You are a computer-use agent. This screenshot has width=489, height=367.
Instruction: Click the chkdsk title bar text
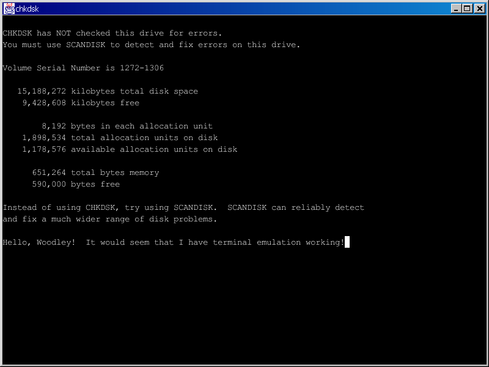(x=27, y=9)
